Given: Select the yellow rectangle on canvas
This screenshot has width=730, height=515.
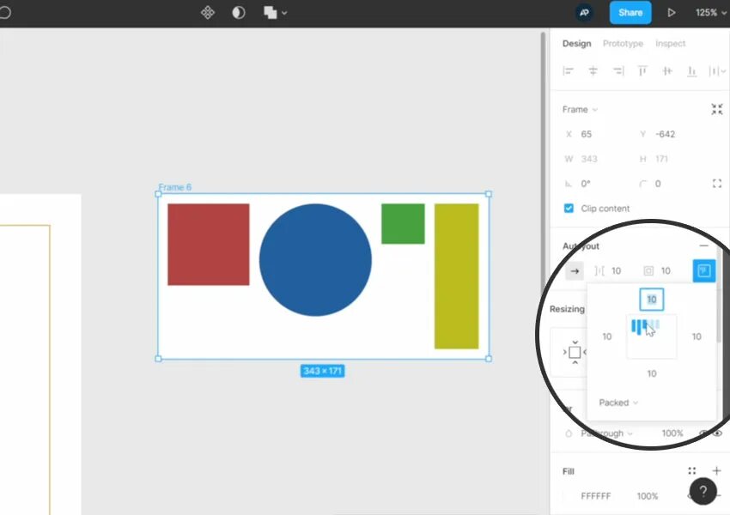Looking at the screenshot, I should coord(456,276).
